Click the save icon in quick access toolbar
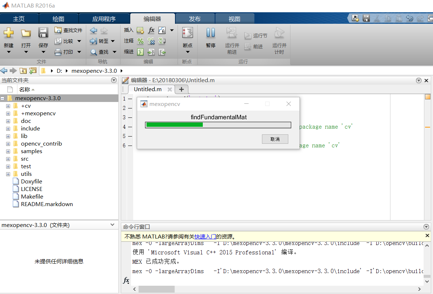Screen dimensions: 433x294 coord(366,18)
